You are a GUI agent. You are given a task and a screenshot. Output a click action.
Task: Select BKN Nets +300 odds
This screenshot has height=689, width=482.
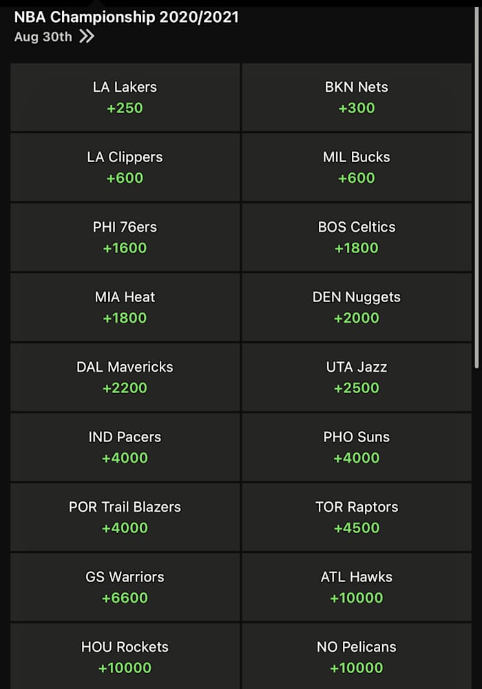tap(357, 97)
